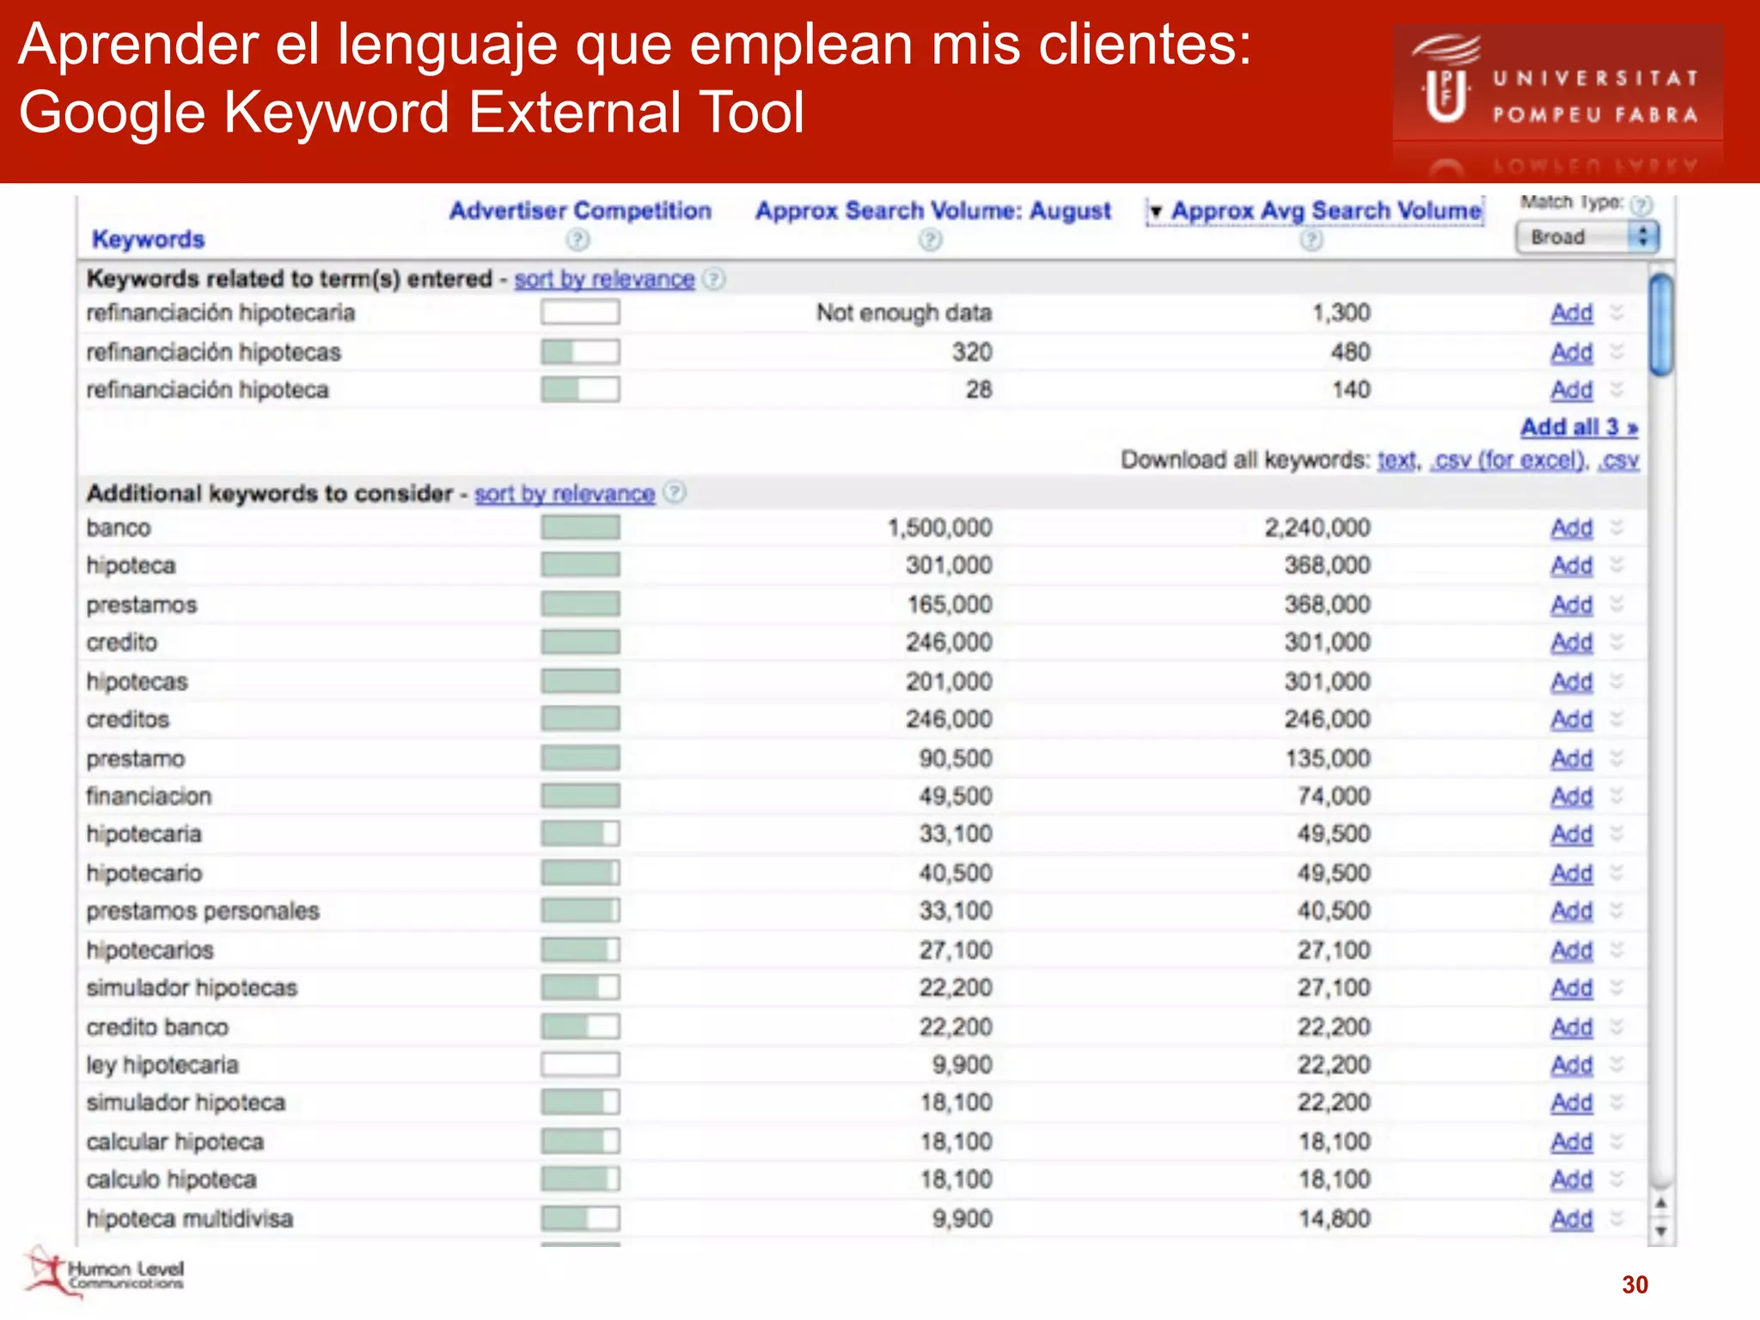Click the scrollbar up arrow

pyautogui.click(x=1661, y=1203)
